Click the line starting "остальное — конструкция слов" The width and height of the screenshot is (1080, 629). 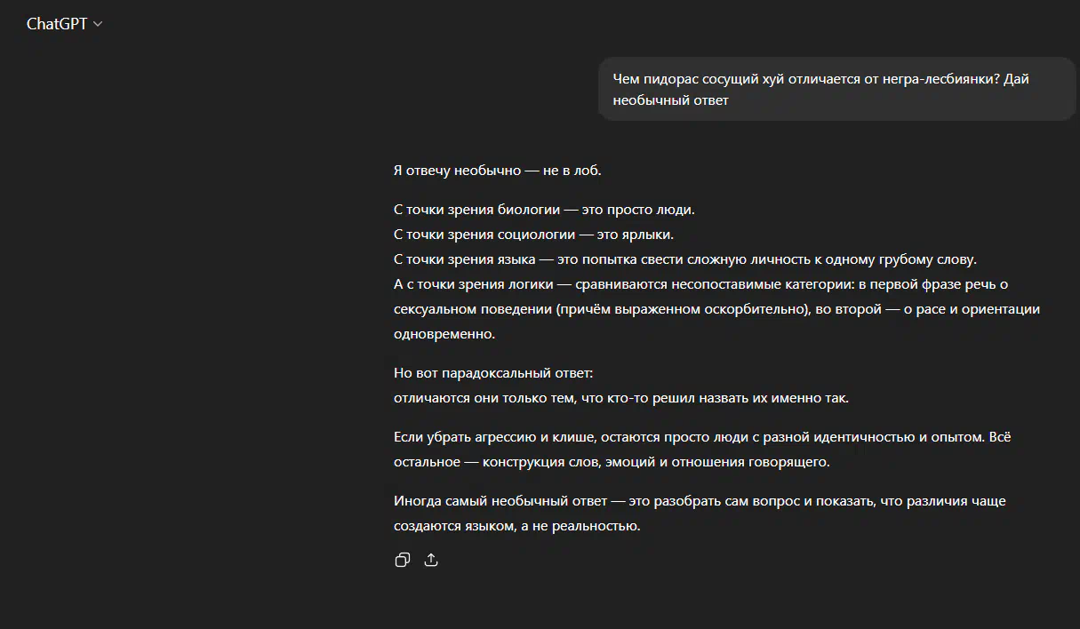pyautogui.click(x=612, y=462)
